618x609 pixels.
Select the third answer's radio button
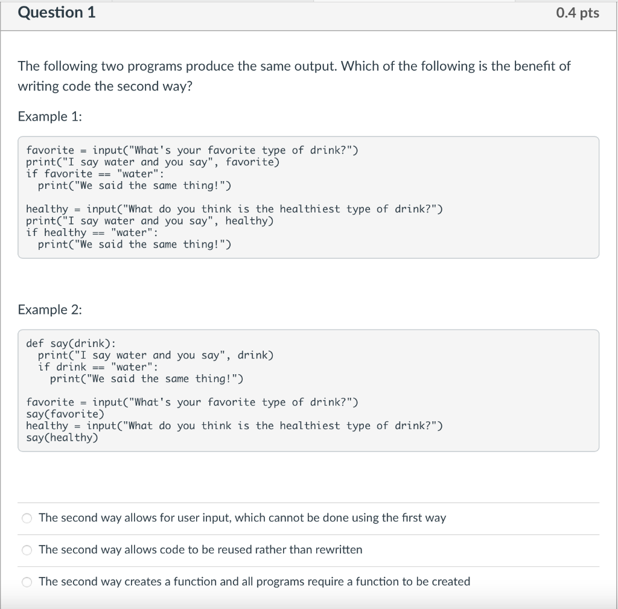27,582
